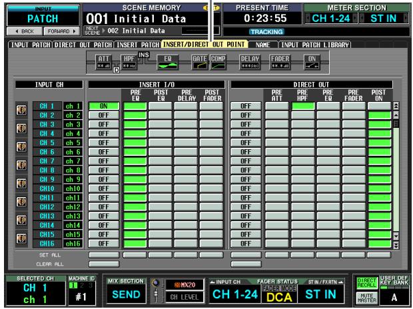Click left arrow of CH 1-24 meter selector
Image resolution: width=413 pixels, height=309 pixels.
(x=307, y=19)
